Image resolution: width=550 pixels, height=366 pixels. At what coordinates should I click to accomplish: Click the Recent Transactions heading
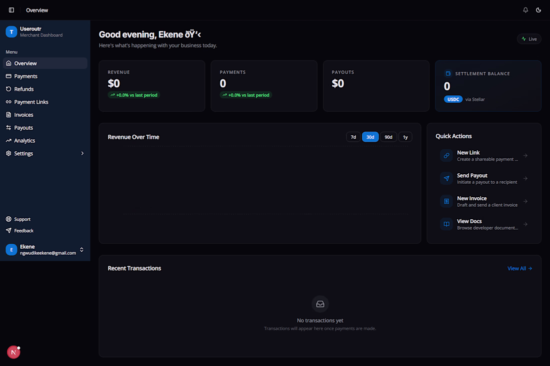(134, 268)
